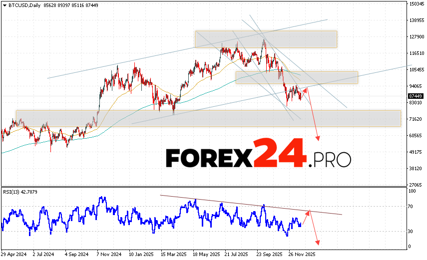The height and width of the screenshot is (260, 427).
Task: Click the 60565 price axis label
Action: (x=416, y=136)
